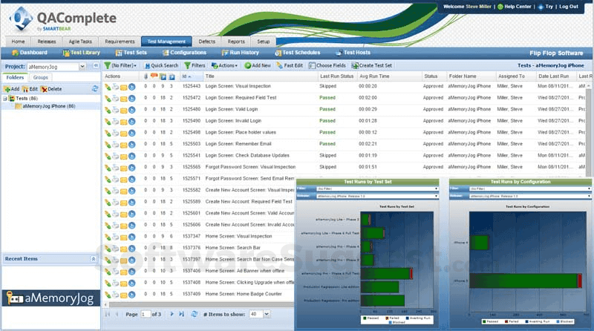Screen dimensions: 594x331
Task: Open Test Sets in the submenu
Action: pos(131,53)
